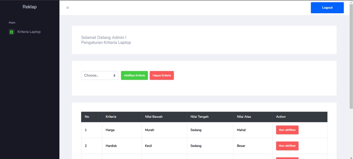Click the Hapus Kriteria button
This screenshot has width=353, height=159.
point(162,75)
